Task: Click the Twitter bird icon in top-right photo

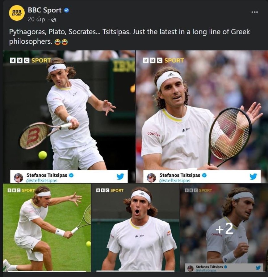Action: (x=253, y=176)
